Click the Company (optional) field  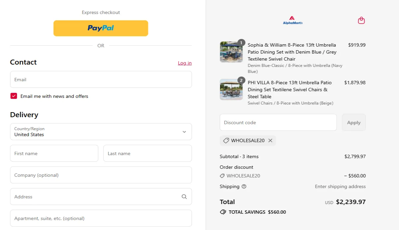tap(101, 175)
